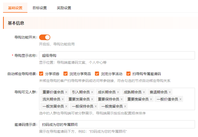Click the 导购显示名称 input field
The width and height of the screenshot is (198, 137).
(x=117, y=55)
